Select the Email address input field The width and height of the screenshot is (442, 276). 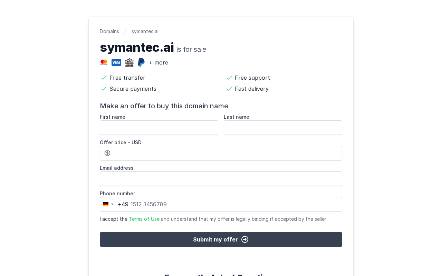pyautogui.click(x=221, y=179)
